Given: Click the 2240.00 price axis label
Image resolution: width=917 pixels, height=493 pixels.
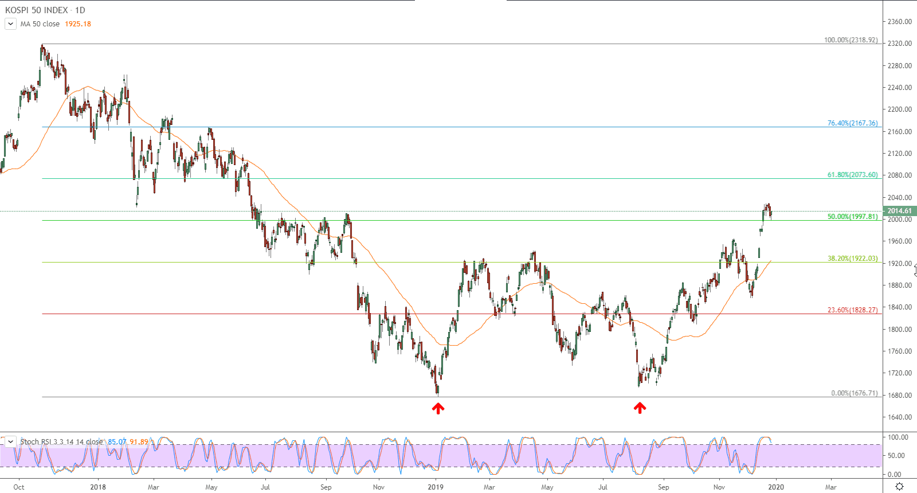Looking at the screenshot, I should pos(899,88).
